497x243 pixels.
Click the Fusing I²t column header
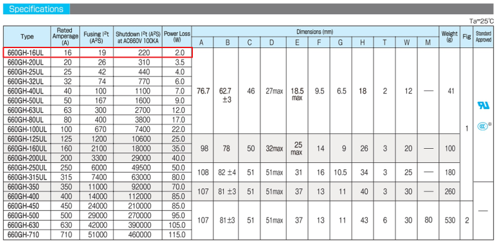(x=96, y=37)
